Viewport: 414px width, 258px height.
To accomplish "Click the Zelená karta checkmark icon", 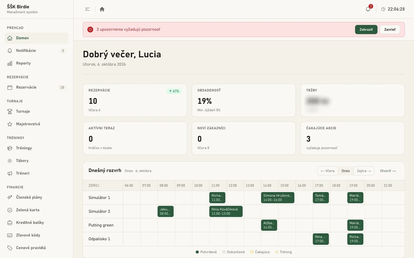I will pos(10,210).
